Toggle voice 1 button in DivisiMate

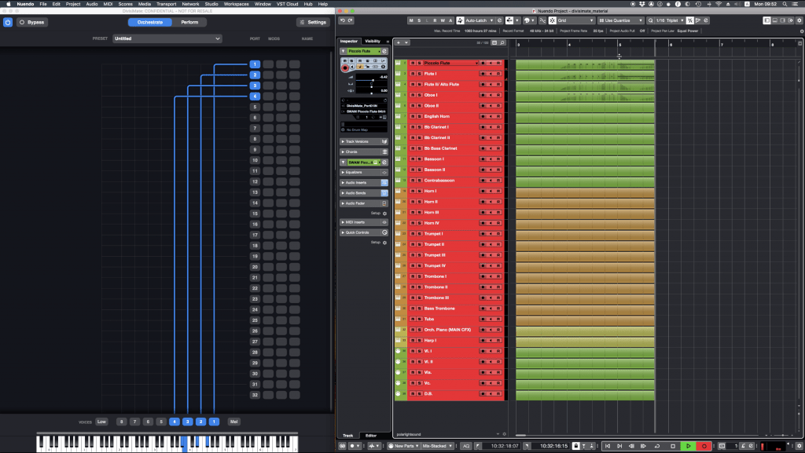coord(214,422)
